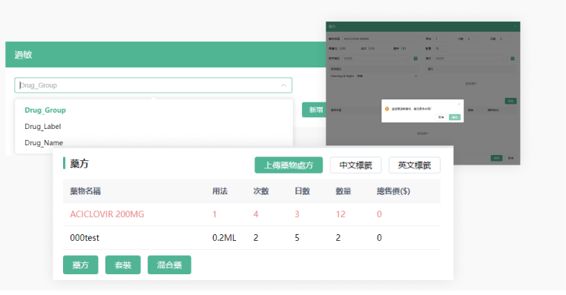Screen dimensions: 566x295
Task: Click the 總售價($) column header
Action: pos(393,191)
